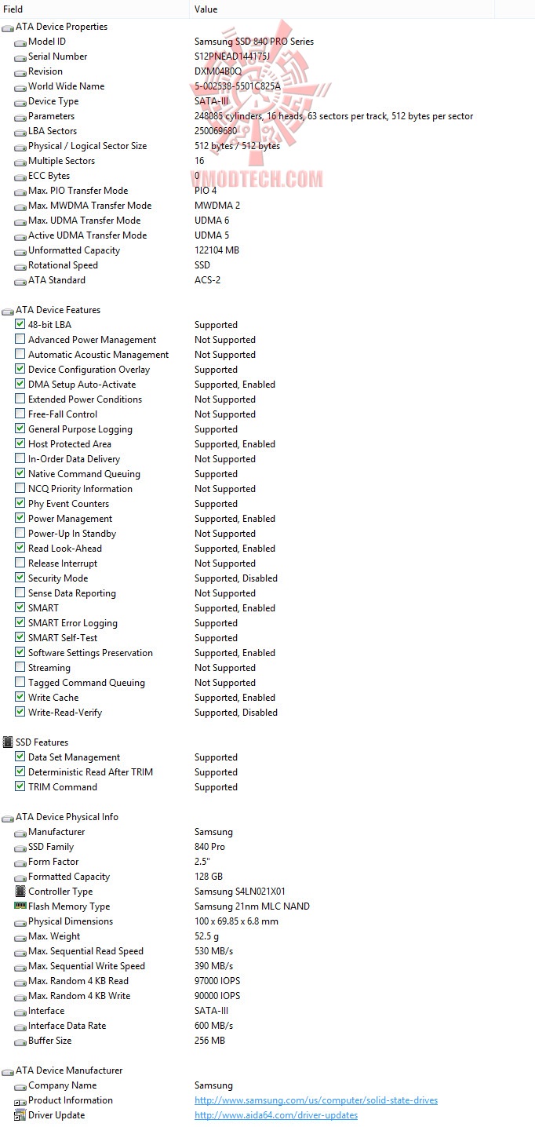Viewport: 535px width, 1127px height.
Task: Toggle the Native Command Queuing checkbox
Action: click(20, 474)
